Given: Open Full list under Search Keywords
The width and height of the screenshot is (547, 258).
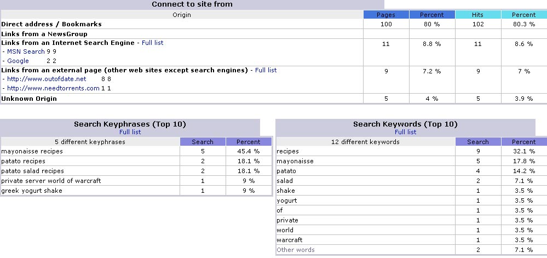Looking at the screenshot, I should click(405, 132).
